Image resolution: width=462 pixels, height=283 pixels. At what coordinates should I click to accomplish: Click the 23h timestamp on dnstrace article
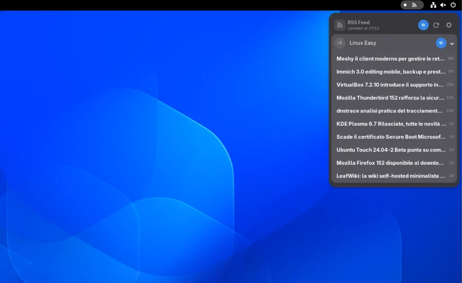(x=450, y=111)
